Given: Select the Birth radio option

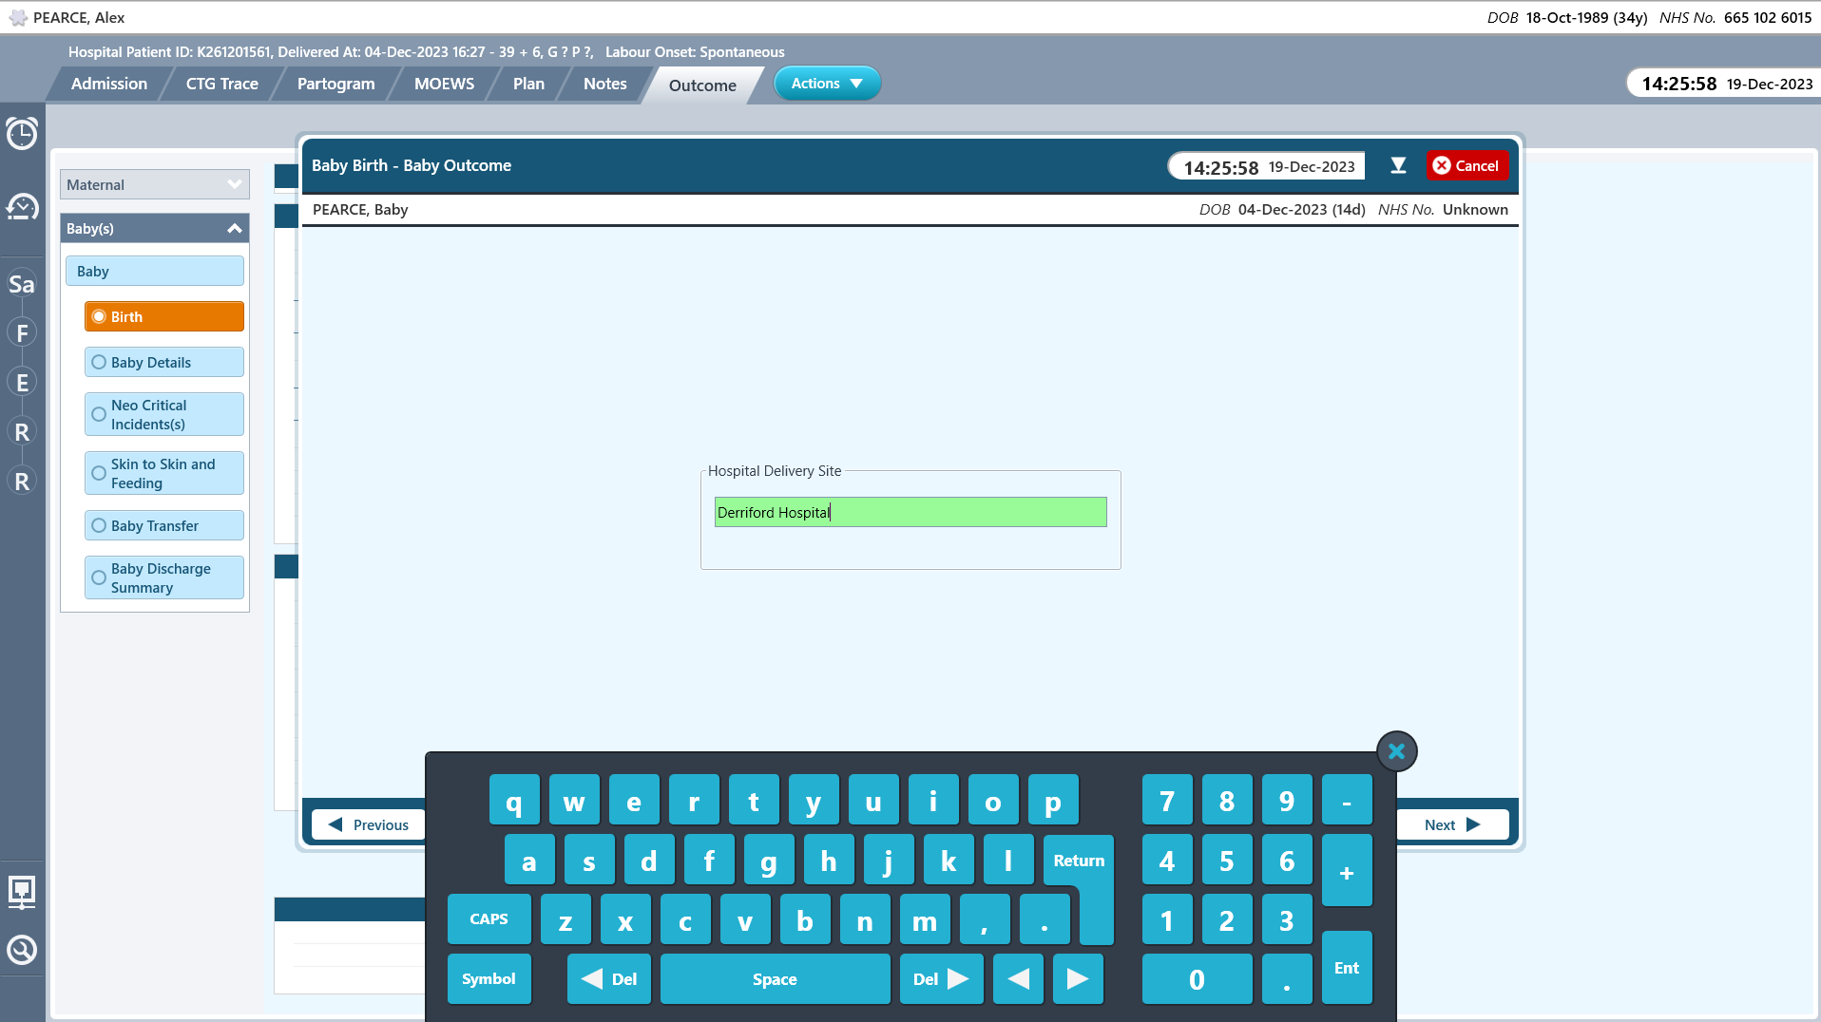Looking at the screenshot, I should (x=164, y=316).
